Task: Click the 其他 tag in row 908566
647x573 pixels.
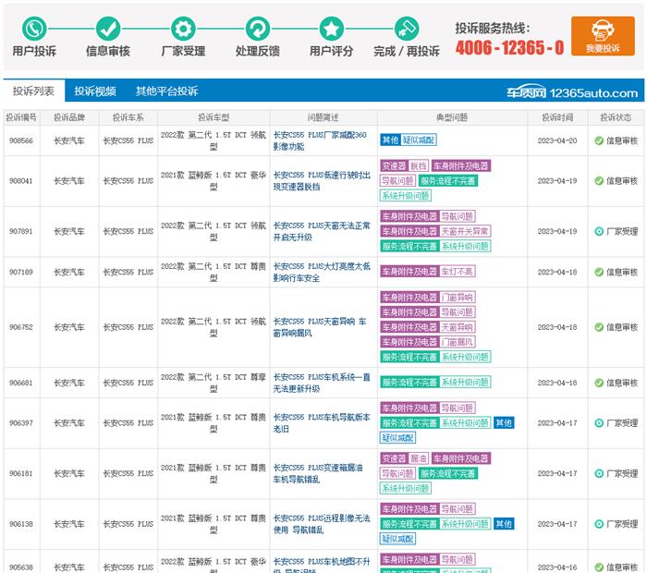Action: [x=390, y=140]
